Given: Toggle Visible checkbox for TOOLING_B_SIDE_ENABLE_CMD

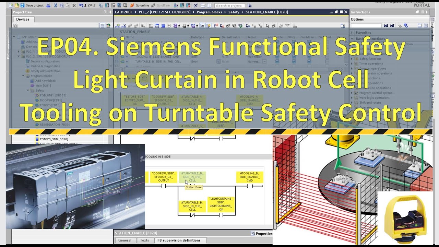Looking at the screenshot, I should (309, 57).
